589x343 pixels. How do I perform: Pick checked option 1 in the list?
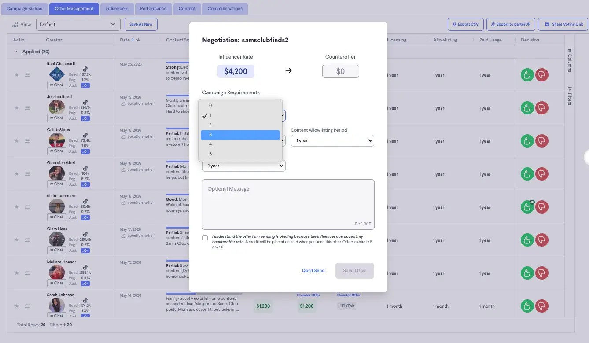click(240, 115)
